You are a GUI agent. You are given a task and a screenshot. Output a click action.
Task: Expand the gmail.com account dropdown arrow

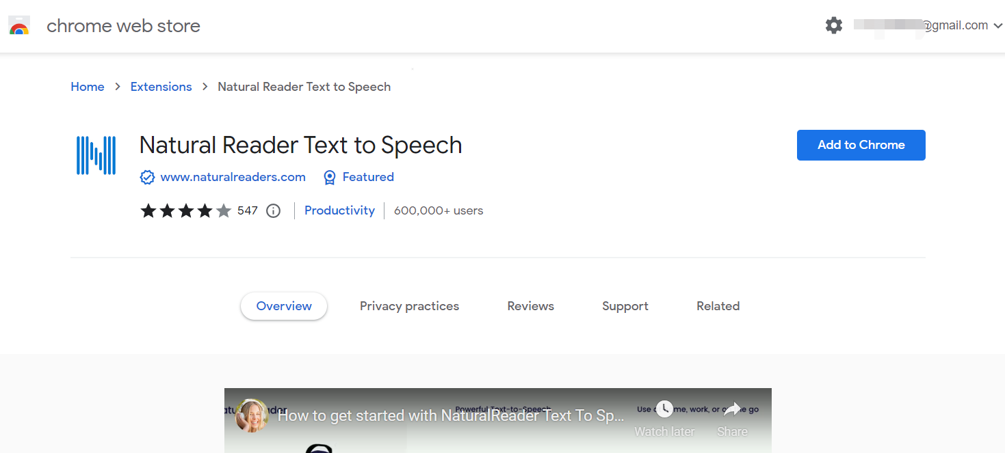(x=997, y=26)
